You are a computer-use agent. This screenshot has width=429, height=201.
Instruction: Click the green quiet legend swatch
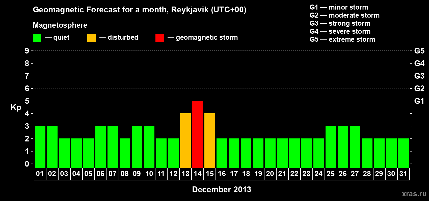tap(37, 38)
